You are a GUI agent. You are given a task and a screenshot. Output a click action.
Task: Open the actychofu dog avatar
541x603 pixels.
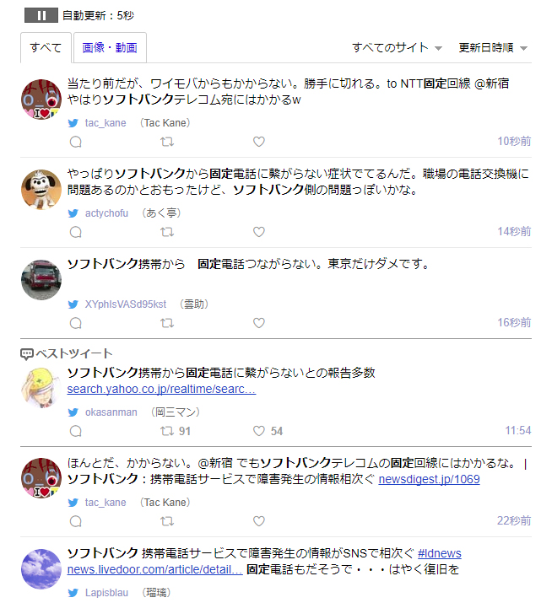(41, 190)
